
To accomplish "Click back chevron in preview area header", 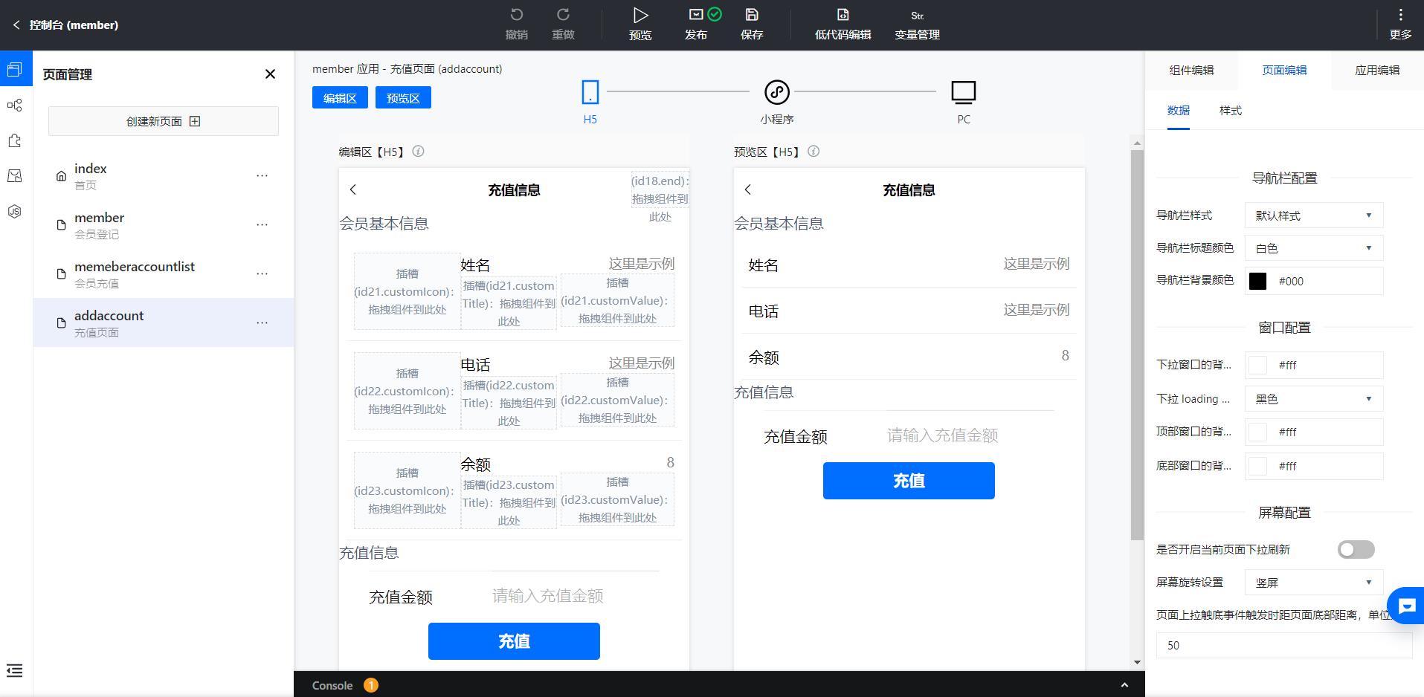I will (748, 189).
